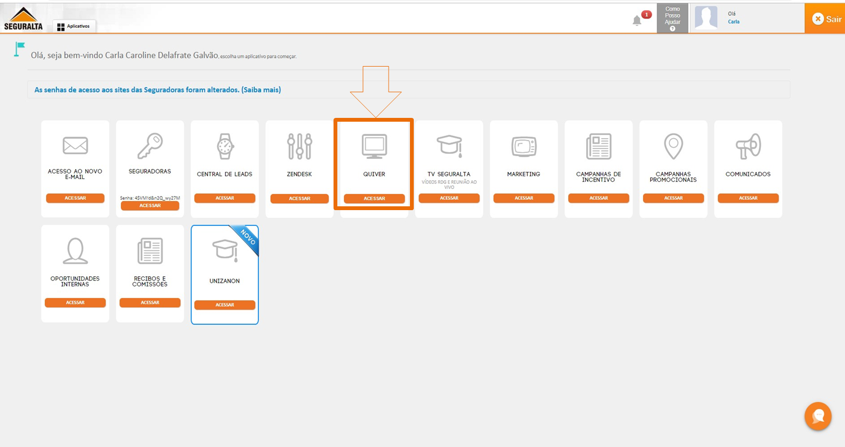Click Acessar under Recibos e Comissões
The width and height of the screenshot is (845, 447).
[150, 302]
